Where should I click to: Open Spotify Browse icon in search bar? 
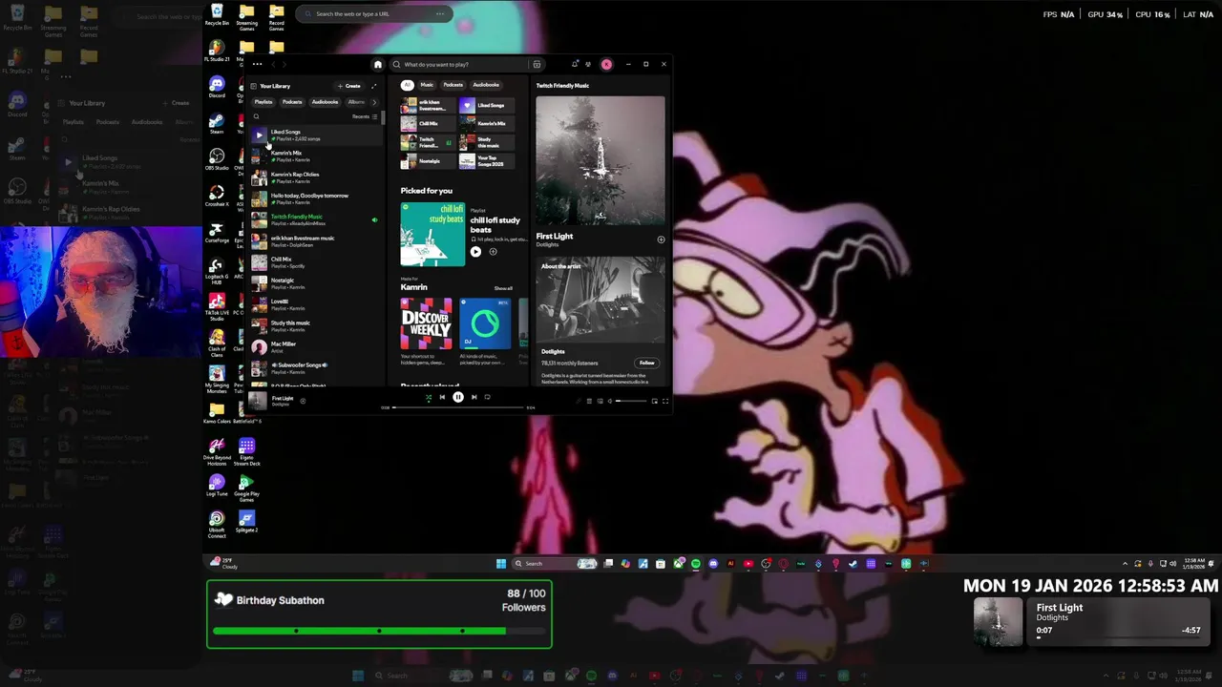coord(537,64)
